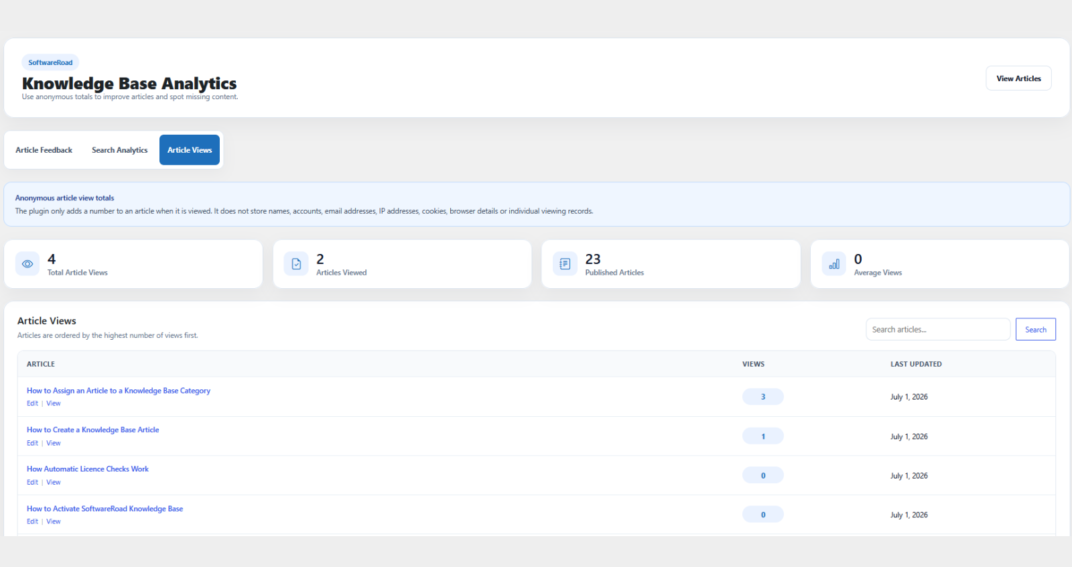
Task: Switch to the Search Analytics tab
Action: click(x=120, y=150)
